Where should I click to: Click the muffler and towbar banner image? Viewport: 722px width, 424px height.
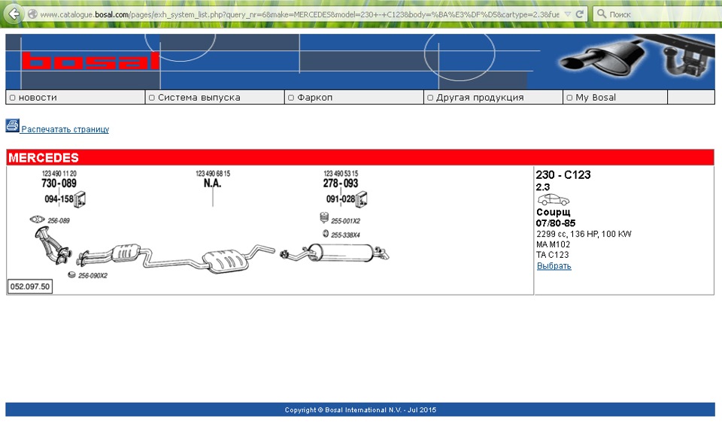coord(636,58)
